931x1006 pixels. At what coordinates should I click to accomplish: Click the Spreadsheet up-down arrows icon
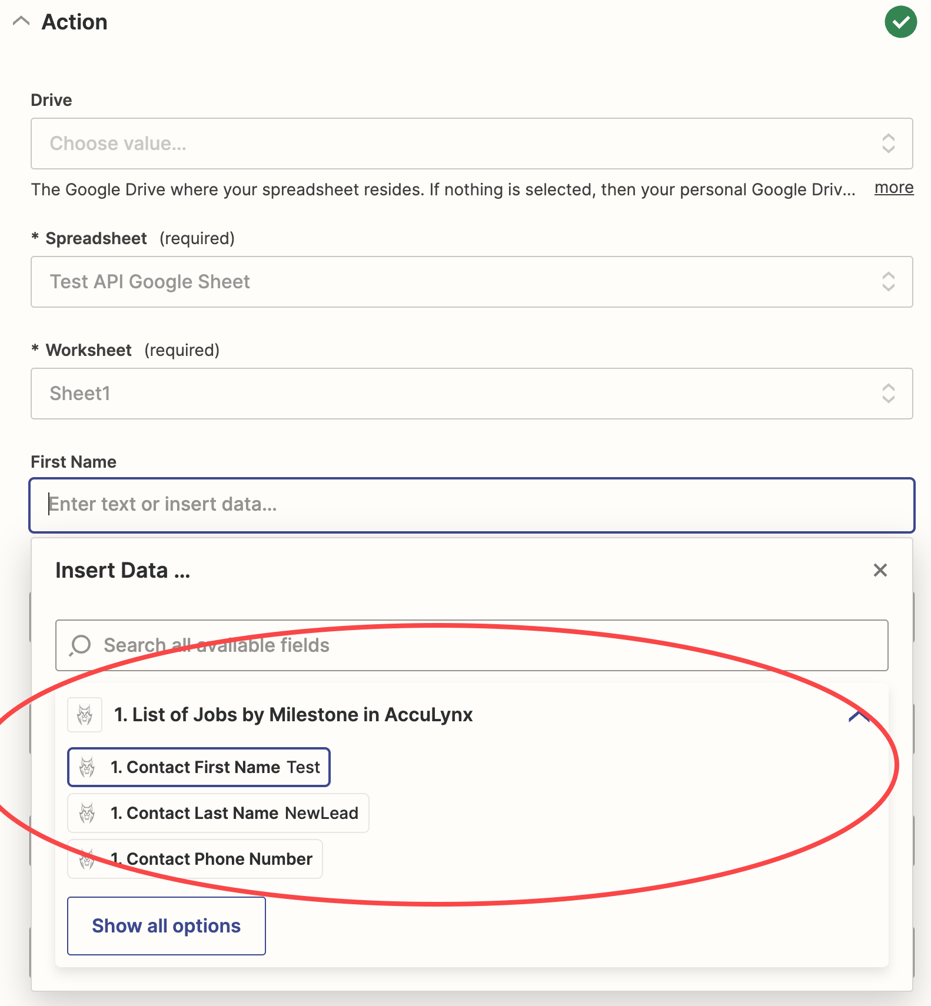coord(888,282)
